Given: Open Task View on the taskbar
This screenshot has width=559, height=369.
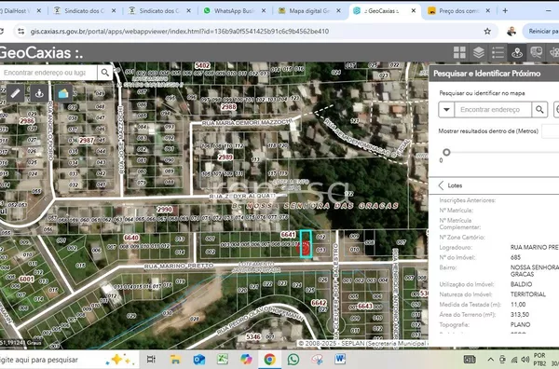Looking at the screenshot, I should click(x=151, y=360).
